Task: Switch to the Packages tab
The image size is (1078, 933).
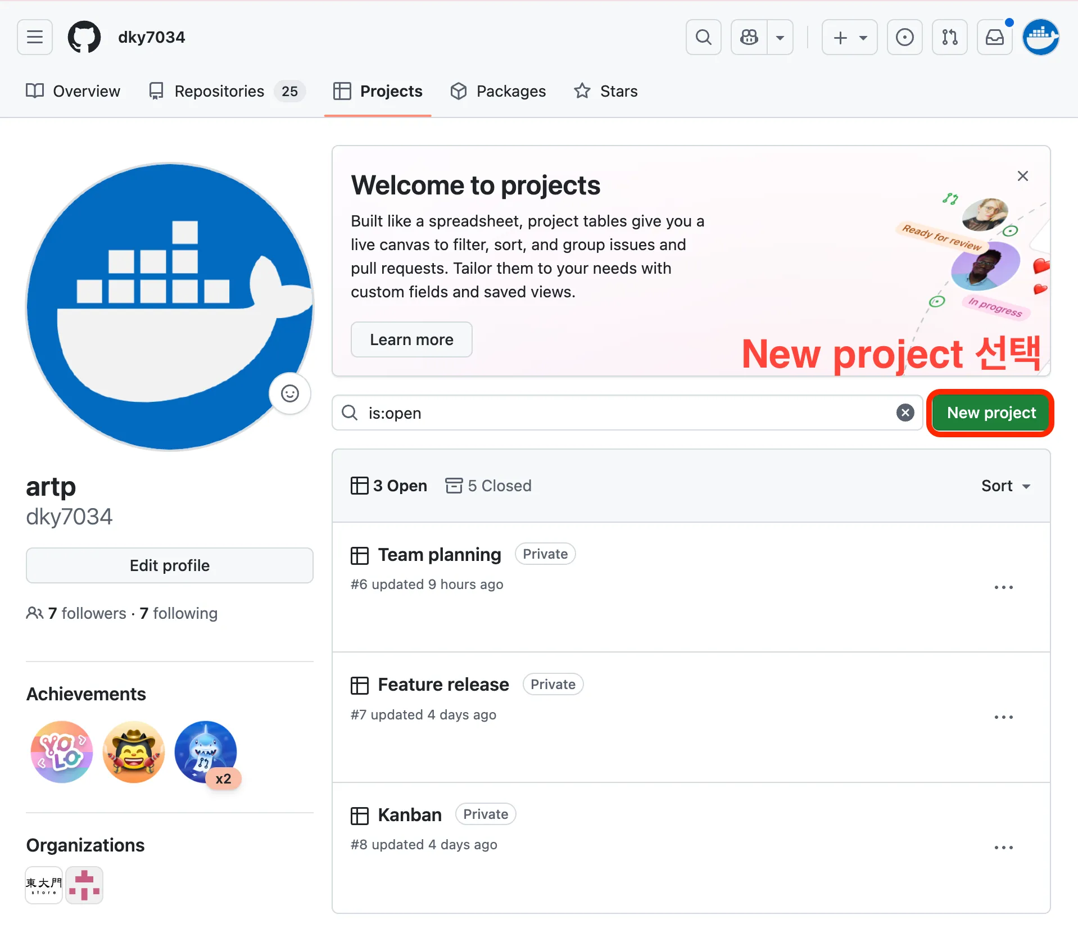Action: click(x=498, y=91)
